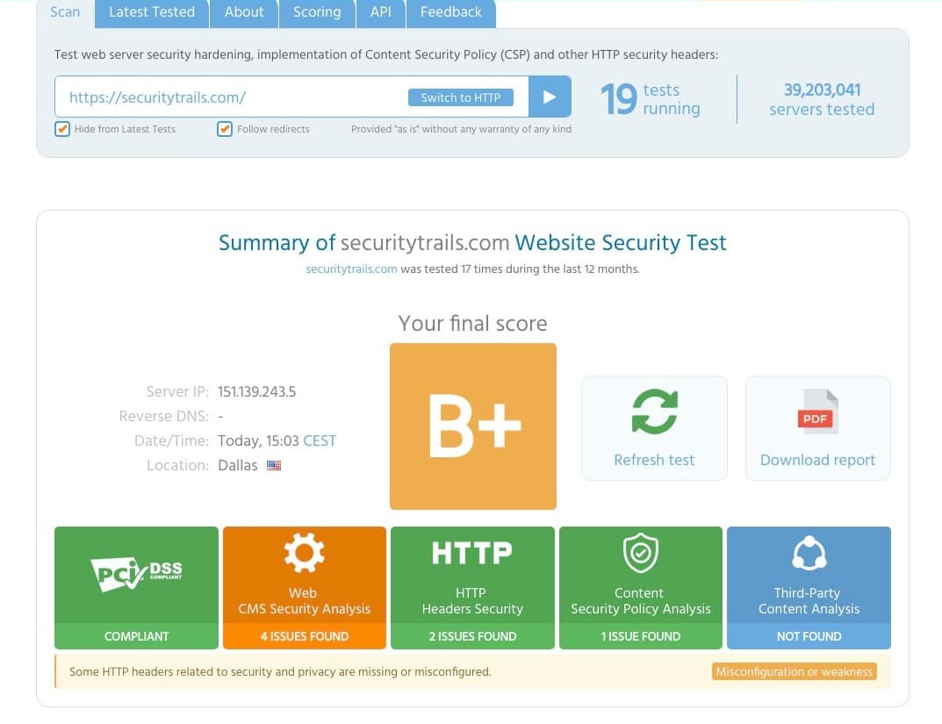Select the Refresh test icon
The image size is (942, 724).
(x=653, y=412)
